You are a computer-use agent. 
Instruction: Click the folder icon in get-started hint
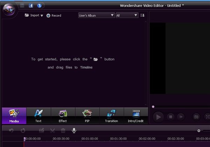click(x=96, y=59)
